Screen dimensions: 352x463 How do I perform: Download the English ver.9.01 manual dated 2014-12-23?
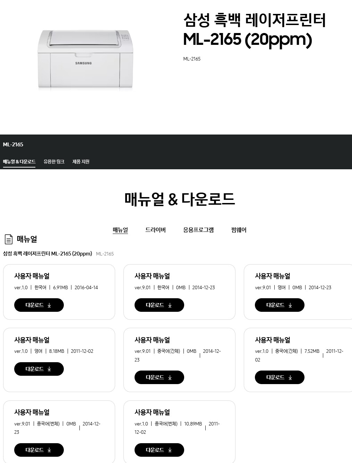click(280, 305)
